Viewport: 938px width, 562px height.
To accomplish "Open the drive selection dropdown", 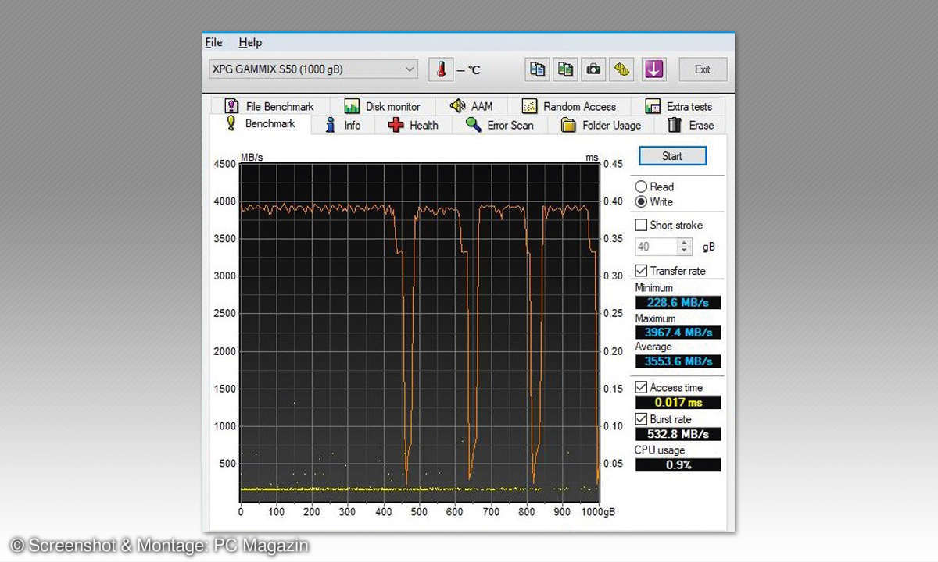I will (x=313, y=69).
